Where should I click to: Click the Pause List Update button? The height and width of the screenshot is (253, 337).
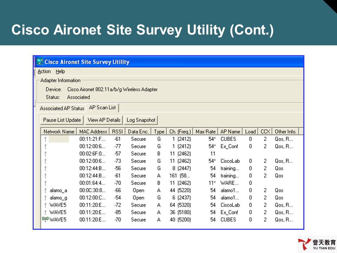(62, 120)
